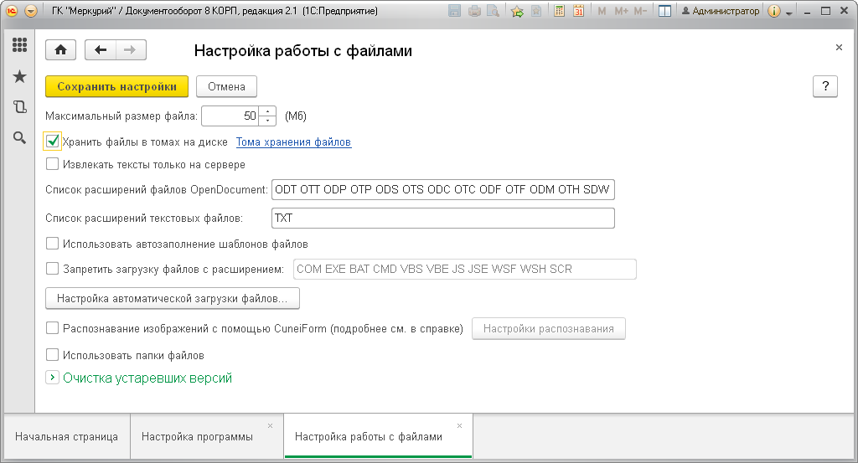Enable Запретить загрузку файлов с расширением
The height and width of the screenshot is (463, 858).
[x=53, y=269]
